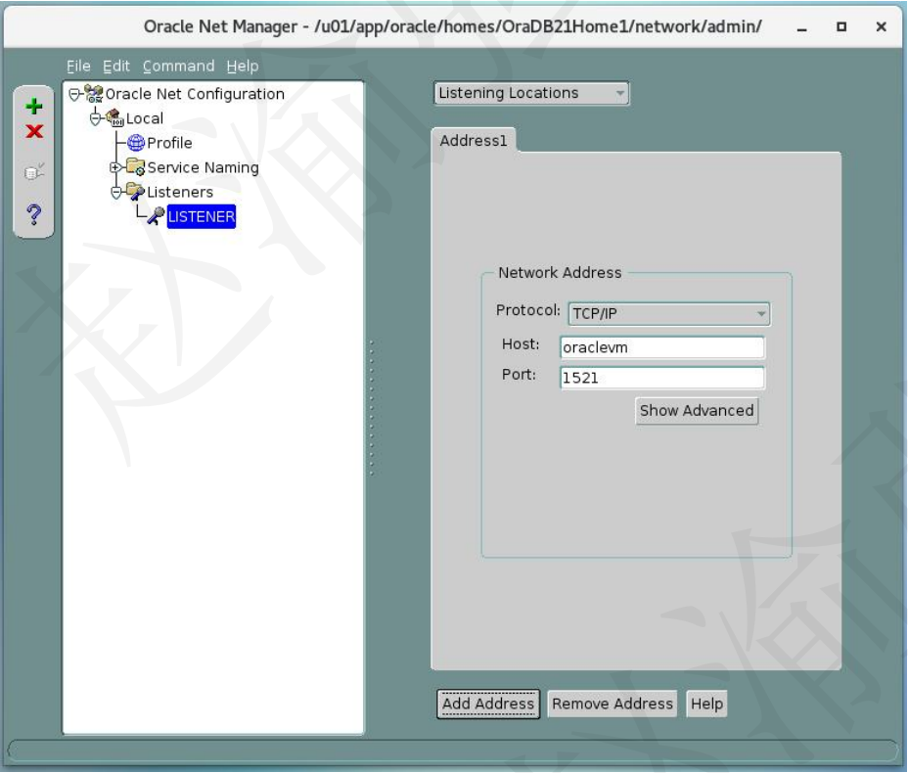Viewport: 908px width, 773px height.
Task: Click the Add Address button
Action: coord(488,704)
